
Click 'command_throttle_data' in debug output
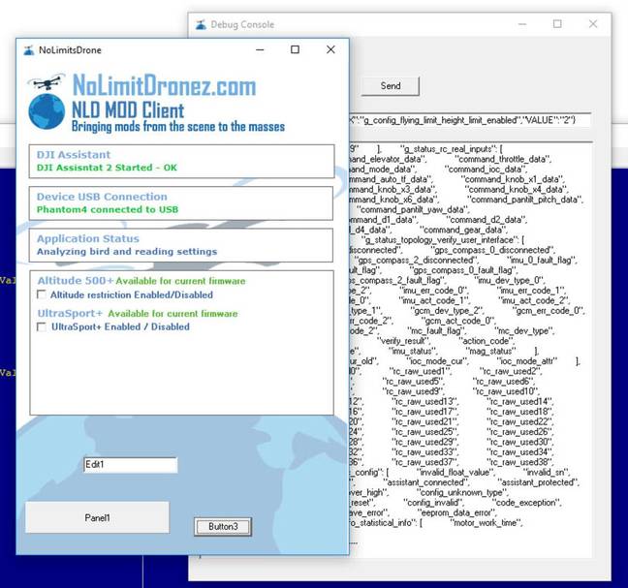pos(505,159)
